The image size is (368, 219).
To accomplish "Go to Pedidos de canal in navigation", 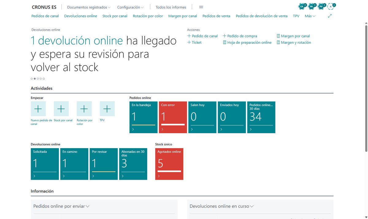I will click(x=45, y=16).
